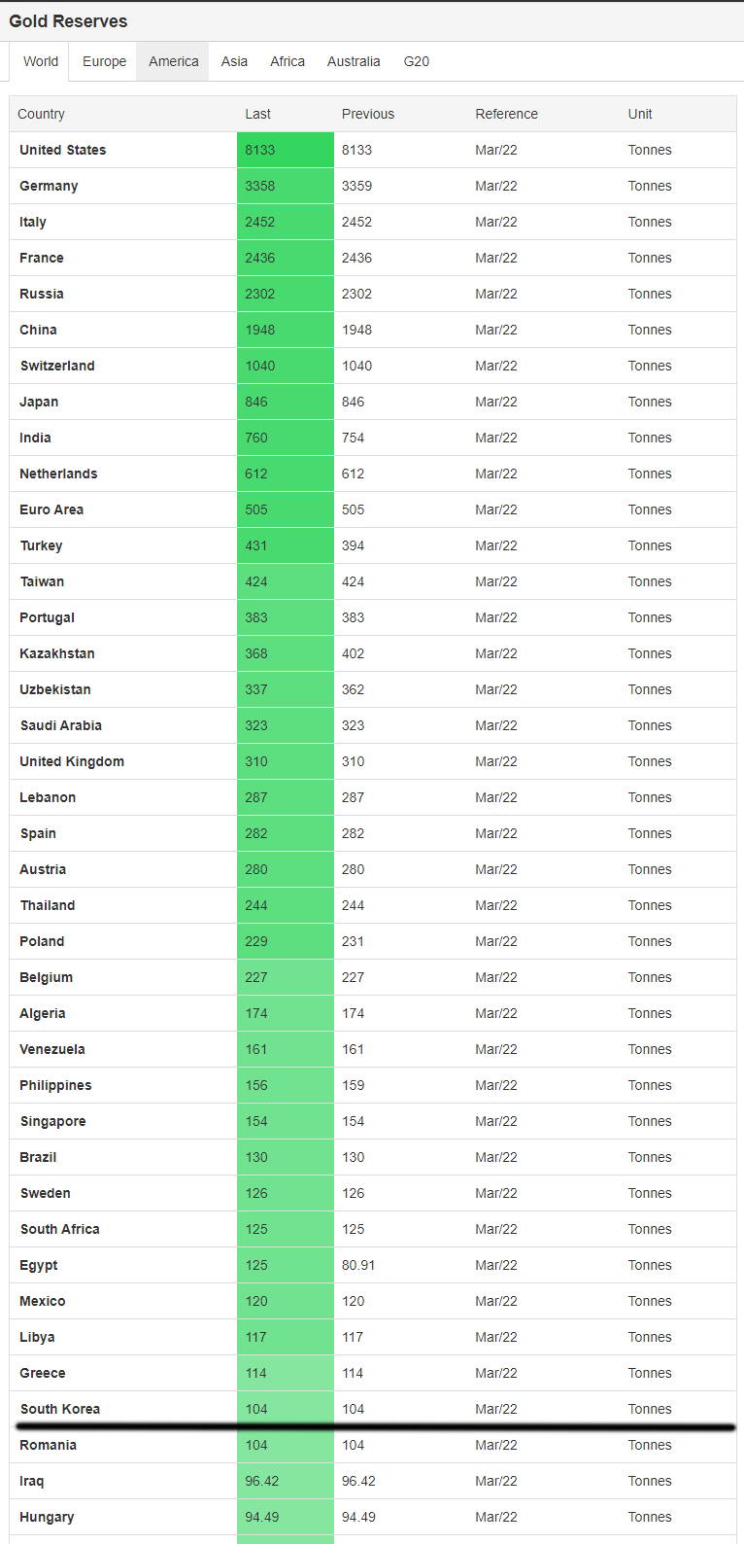
Task: Click the Reference column header
Action: (x=506, y=114)
